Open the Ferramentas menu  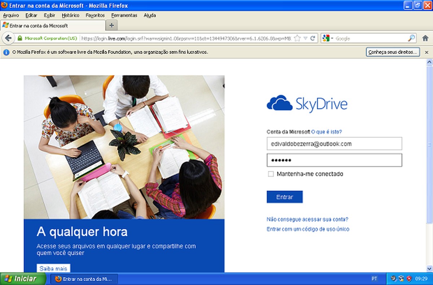coord(124,15)
